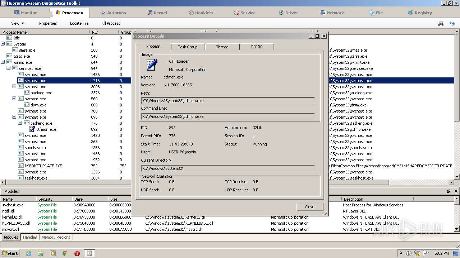Collapse the svchost.exe PID 560 node
The width and height of the screenshot is (460, 258).
point(14,99)
